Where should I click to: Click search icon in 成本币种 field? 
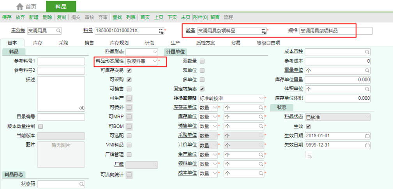click(367, 52)
